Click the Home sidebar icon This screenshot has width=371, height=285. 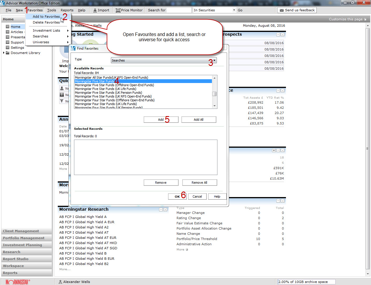(x=8, y=27)
